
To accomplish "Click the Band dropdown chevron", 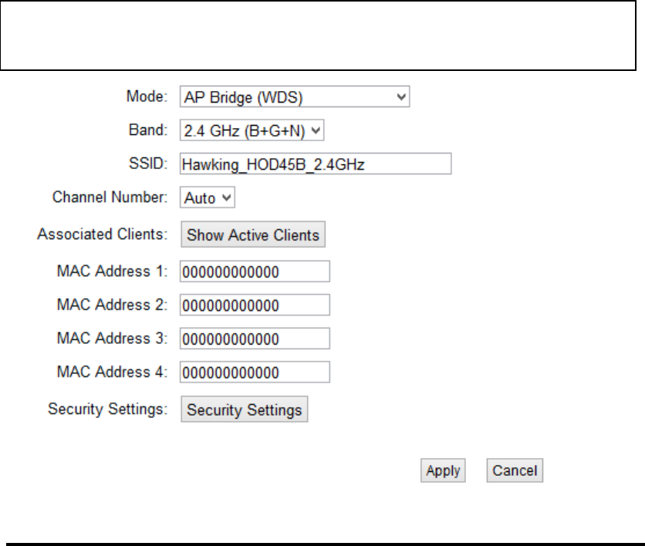I will [x=316, y=131].
